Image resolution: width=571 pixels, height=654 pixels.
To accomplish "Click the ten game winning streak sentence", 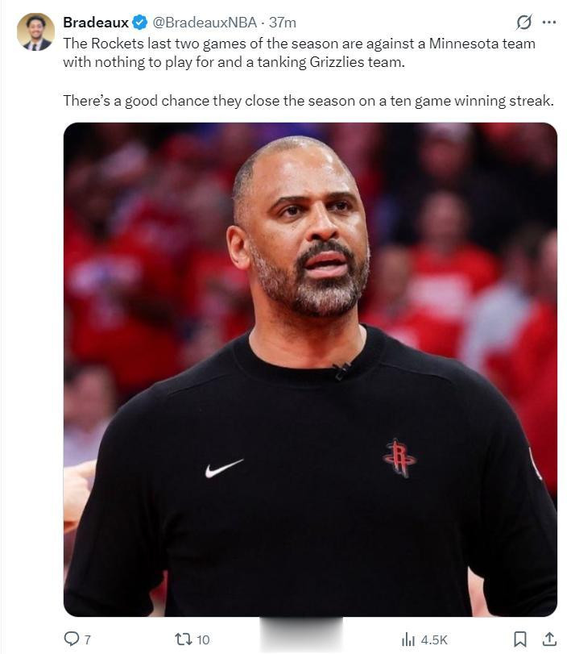I will click(308, 101).
